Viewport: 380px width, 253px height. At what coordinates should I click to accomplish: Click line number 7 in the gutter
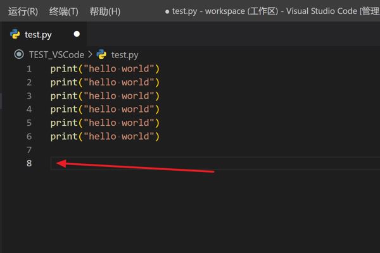point(28,151)
